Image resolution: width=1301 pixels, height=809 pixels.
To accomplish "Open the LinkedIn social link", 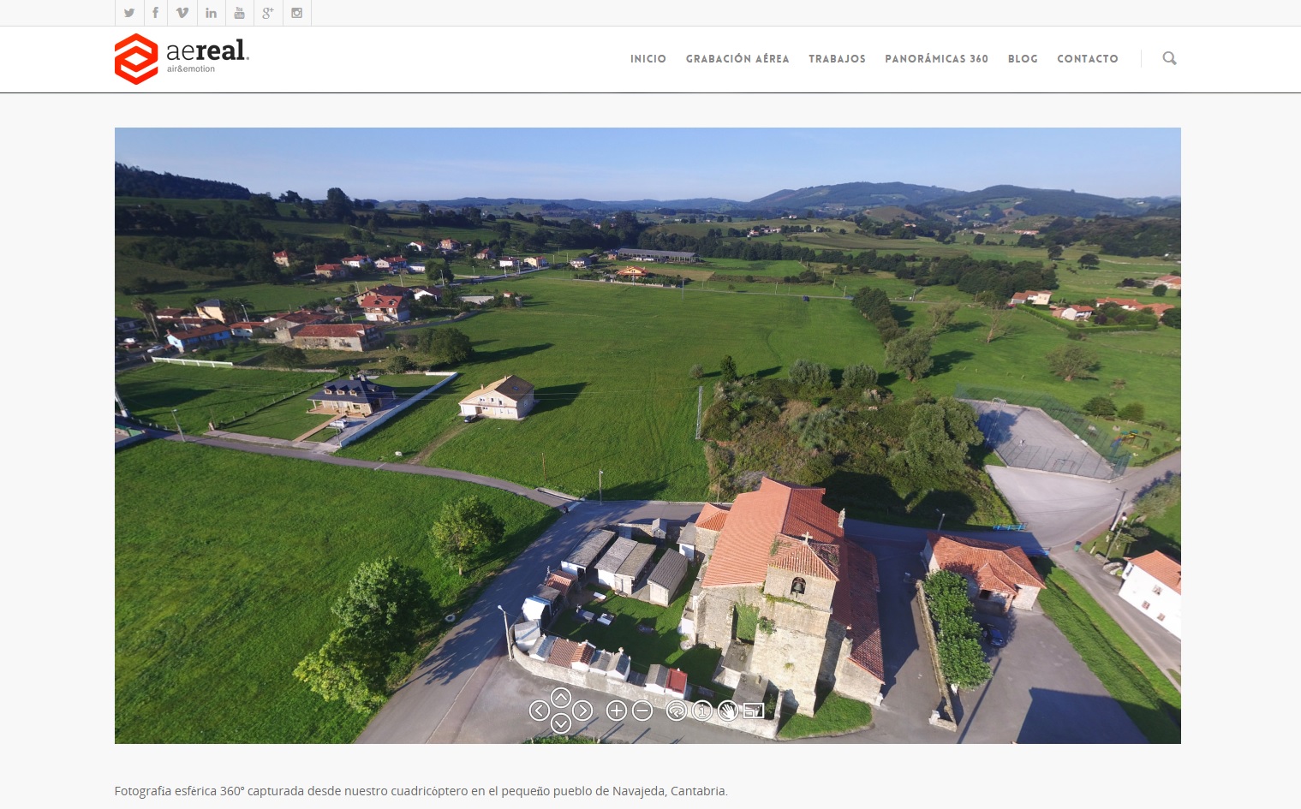I will click(x=211, y=13).
